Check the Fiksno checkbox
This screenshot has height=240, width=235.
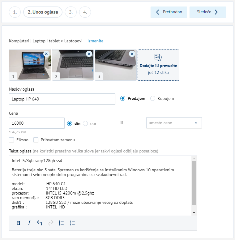(11, 140)
